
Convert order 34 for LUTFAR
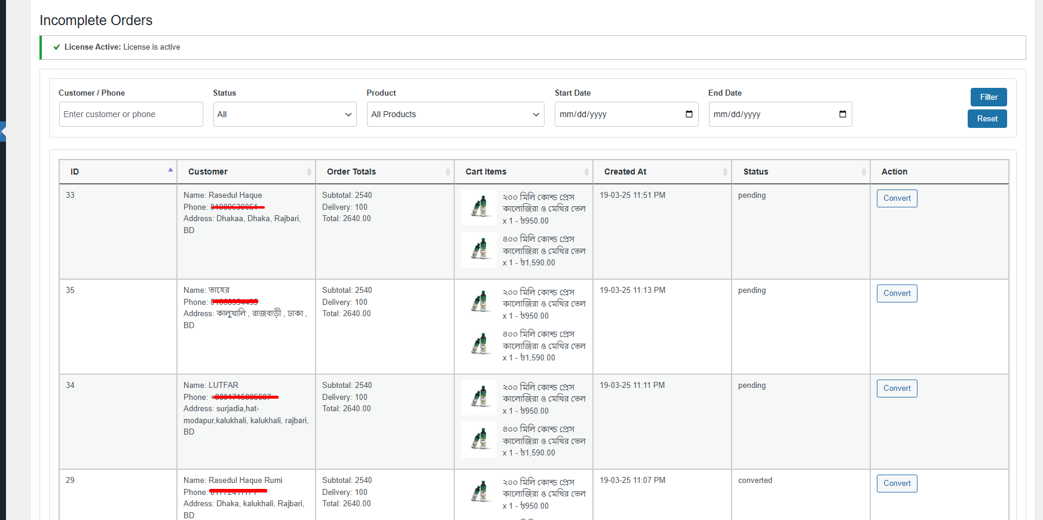tap(897, 389)
